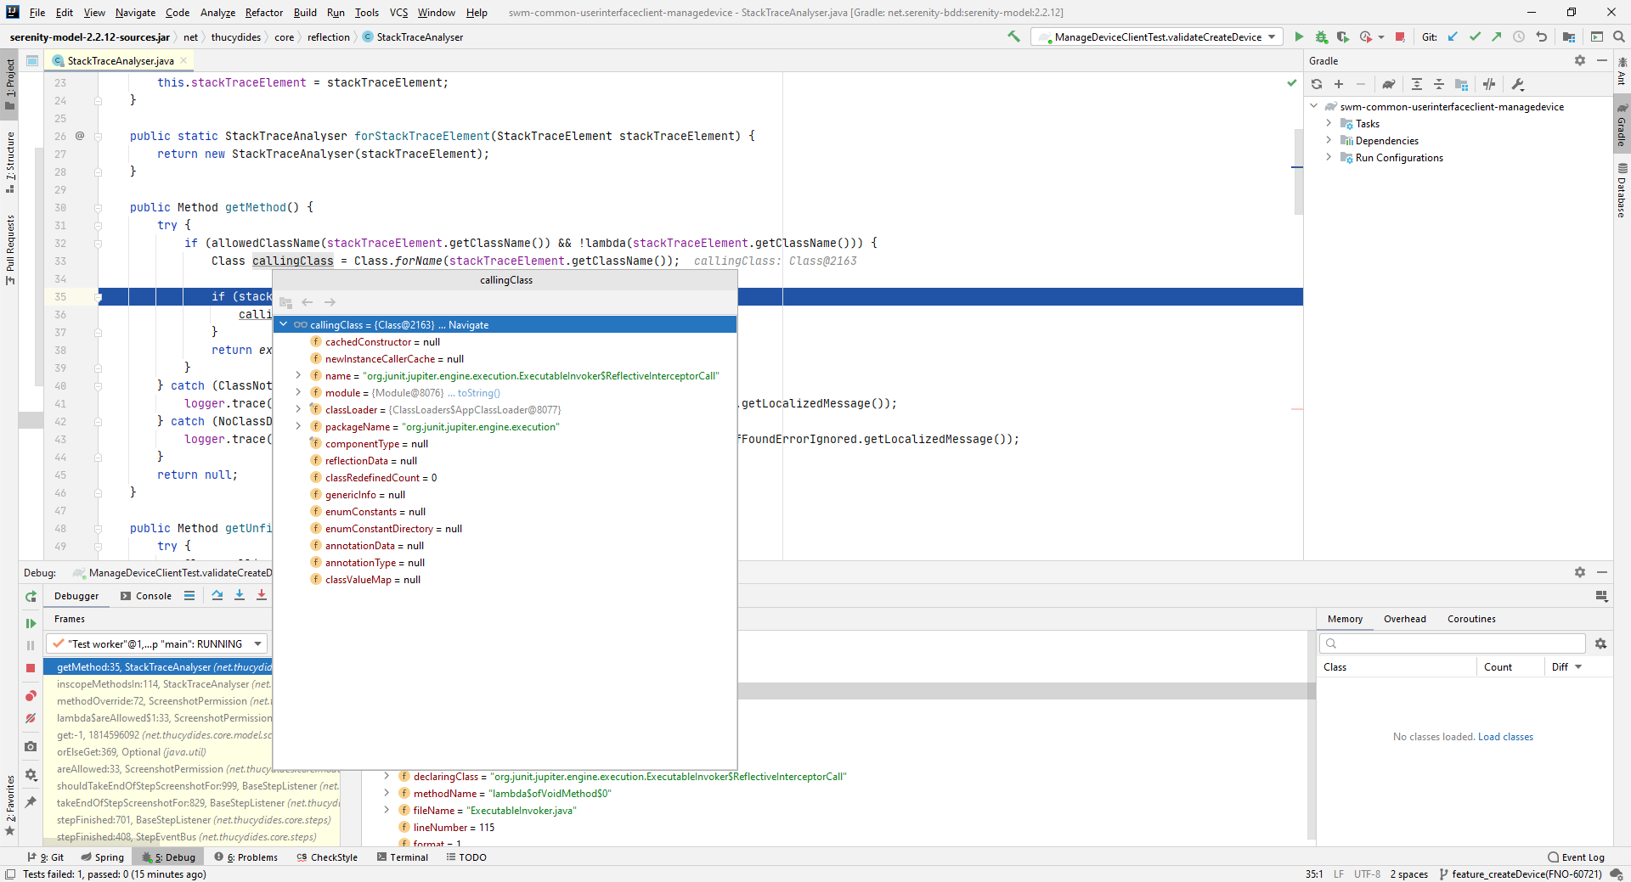
Task: Click Rerun debug session icon
Action: pyautogui.click(x=31, y=597)
